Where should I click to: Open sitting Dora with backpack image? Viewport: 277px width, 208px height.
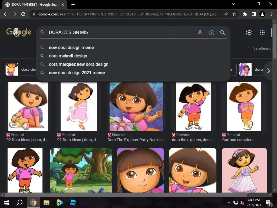click(28, 107)
